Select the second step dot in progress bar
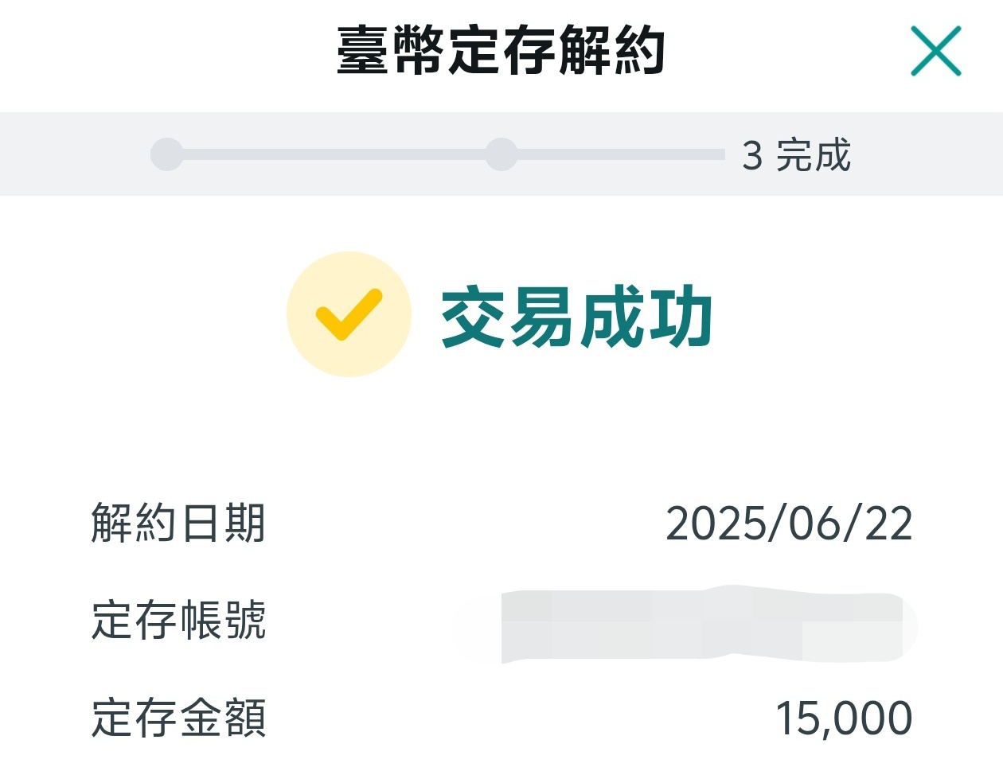The height and width of the screenshot is (767, 1003). [x=501, y=154]
